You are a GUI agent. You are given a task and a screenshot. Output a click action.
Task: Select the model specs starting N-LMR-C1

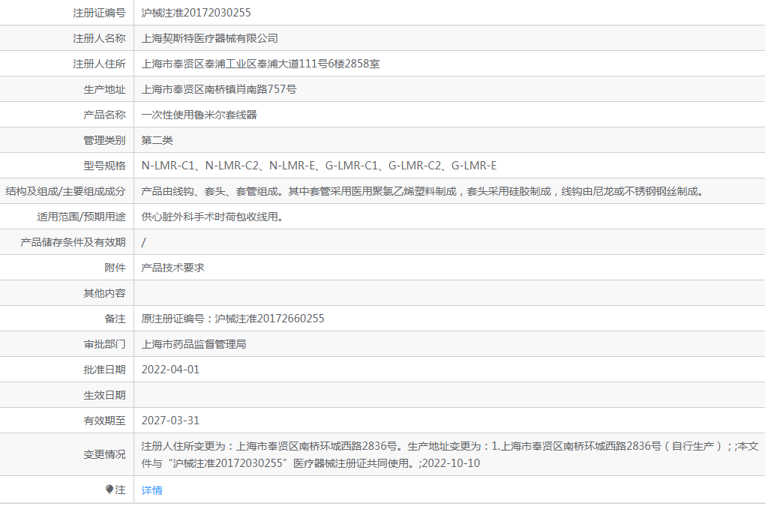(319, 166)
